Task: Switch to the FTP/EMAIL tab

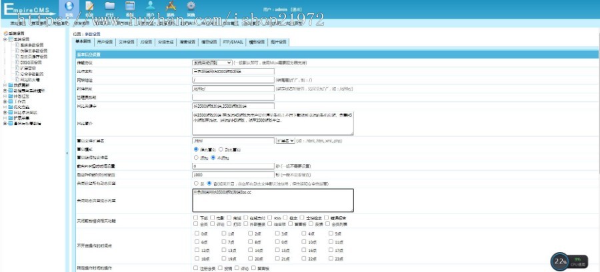Action: (233, 42)
